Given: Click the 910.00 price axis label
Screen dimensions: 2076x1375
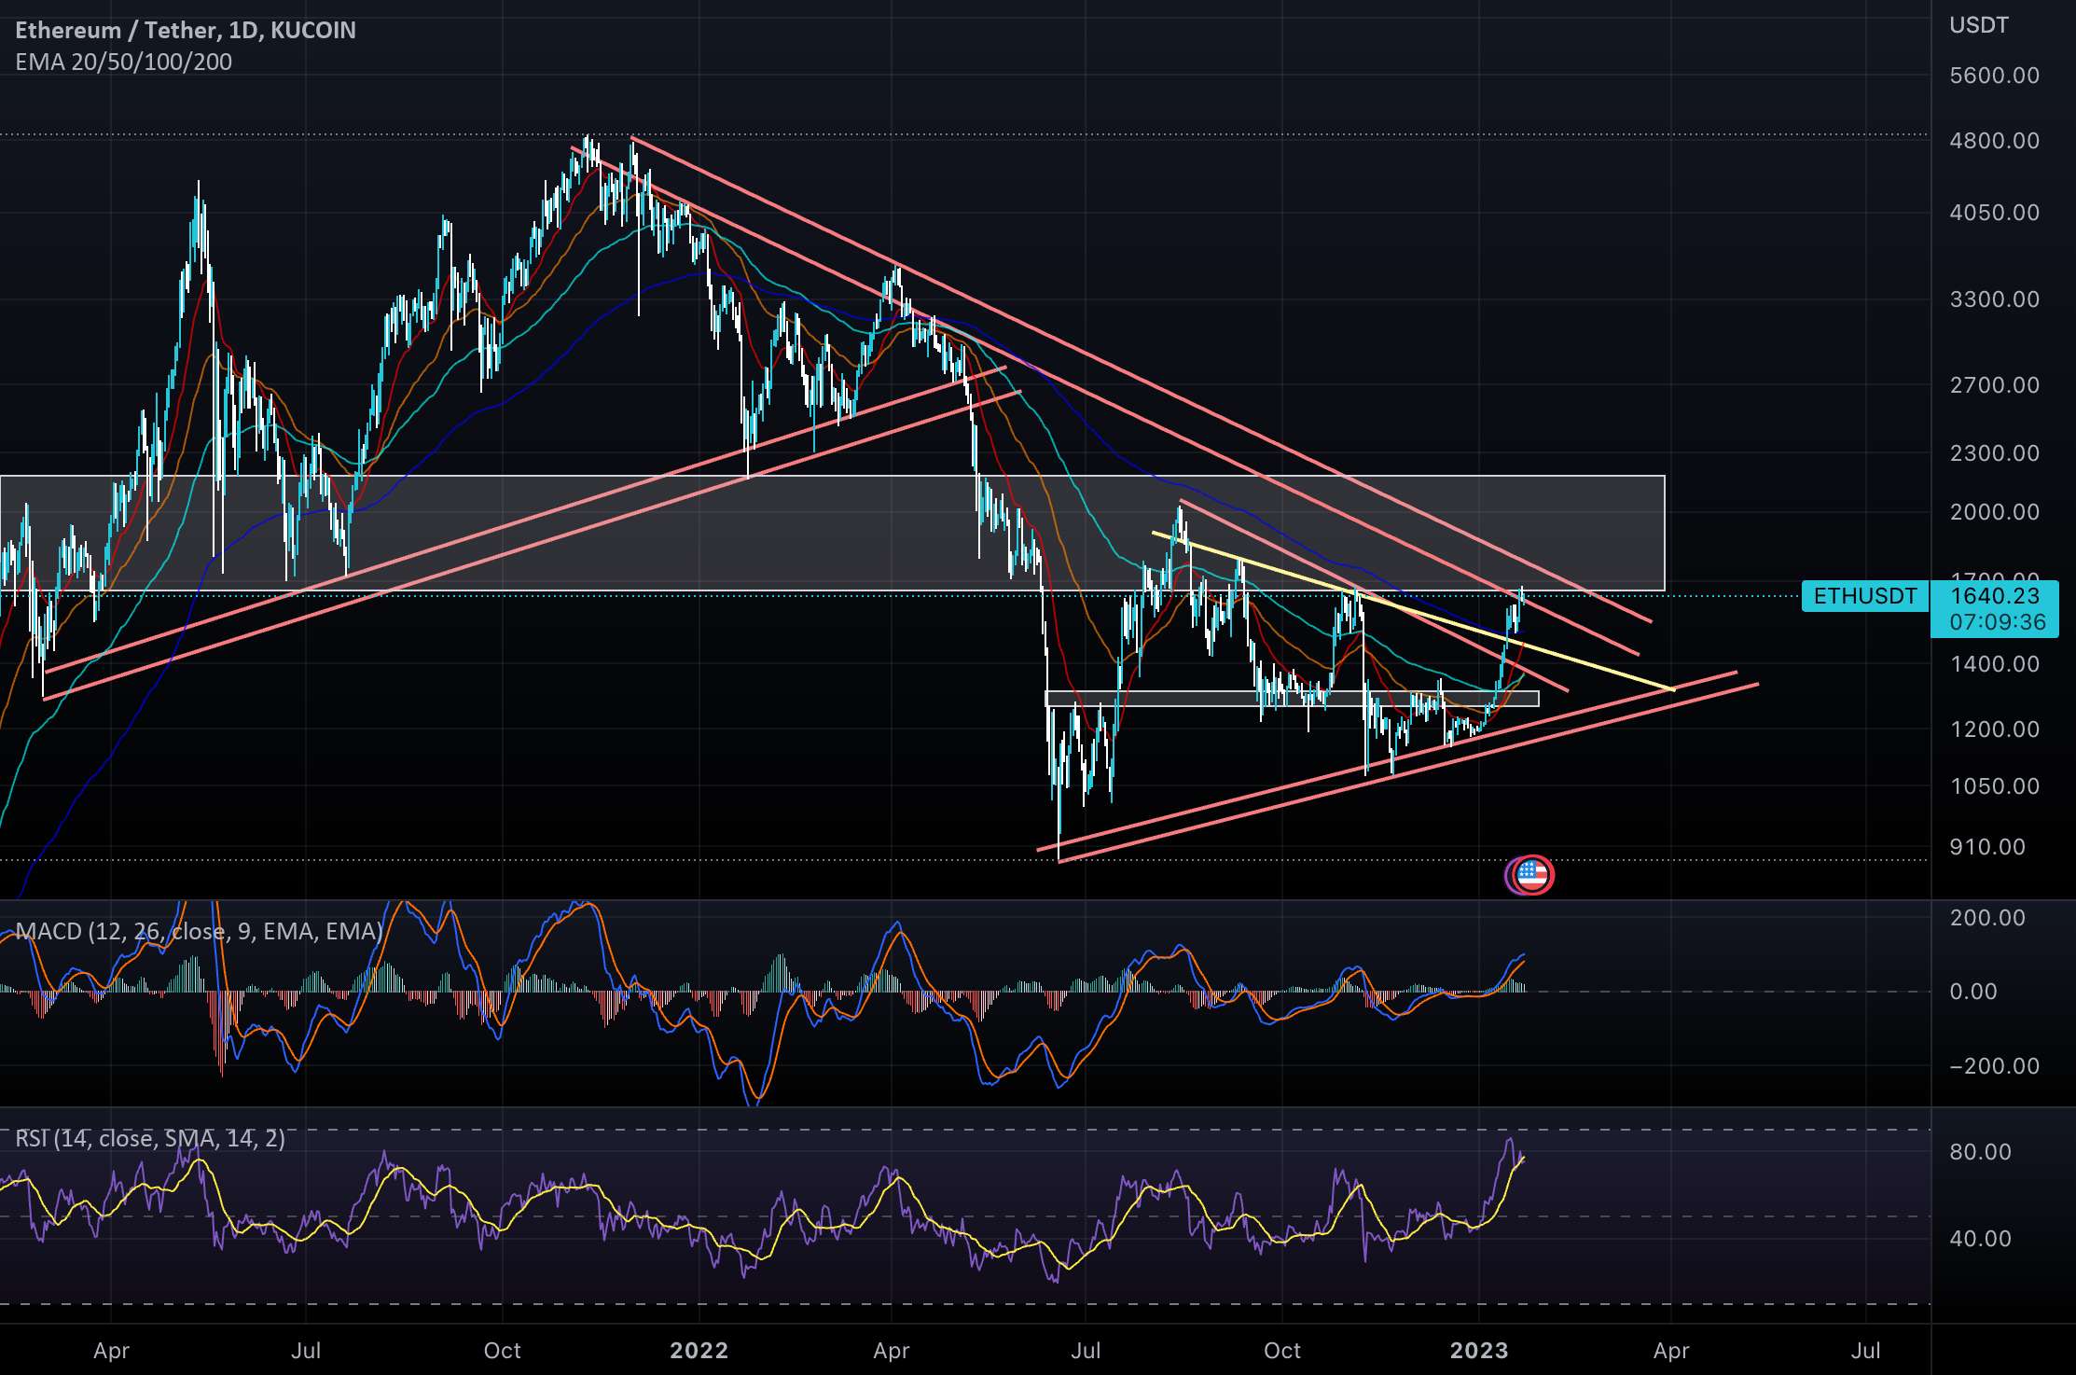Looking at the screenshot, I should click(1986, 847).
